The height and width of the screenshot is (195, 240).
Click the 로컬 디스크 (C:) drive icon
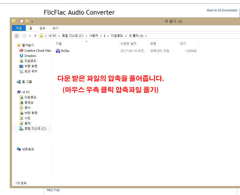pyautogui.click(x=21, y=129)
